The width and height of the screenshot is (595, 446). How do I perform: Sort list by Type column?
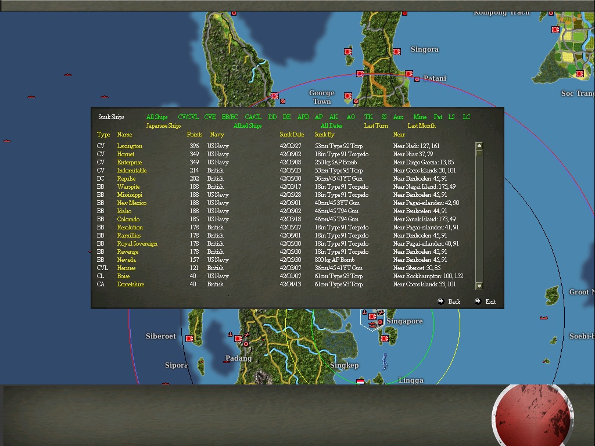coord(103,134)
